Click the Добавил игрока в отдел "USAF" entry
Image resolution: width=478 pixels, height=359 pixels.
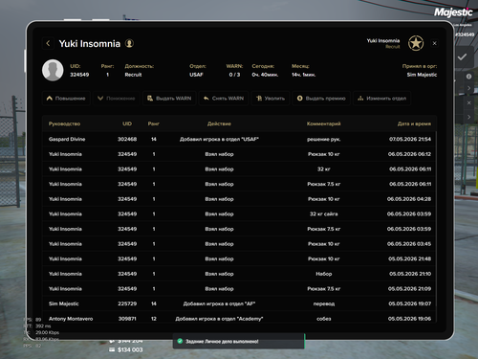[x=219, y=139]
